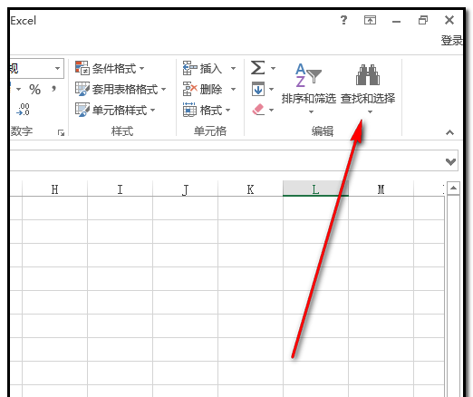This screenshot has width=473, height=397.
Task: Expand the number format combo box
Action: 57,69
